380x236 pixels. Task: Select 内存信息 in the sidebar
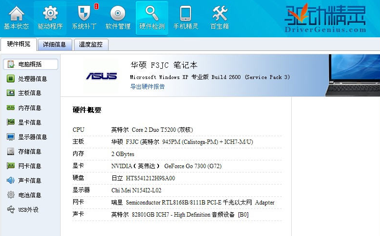point(31,108)
